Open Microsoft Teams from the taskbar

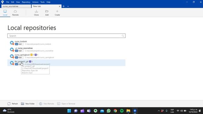89,111
